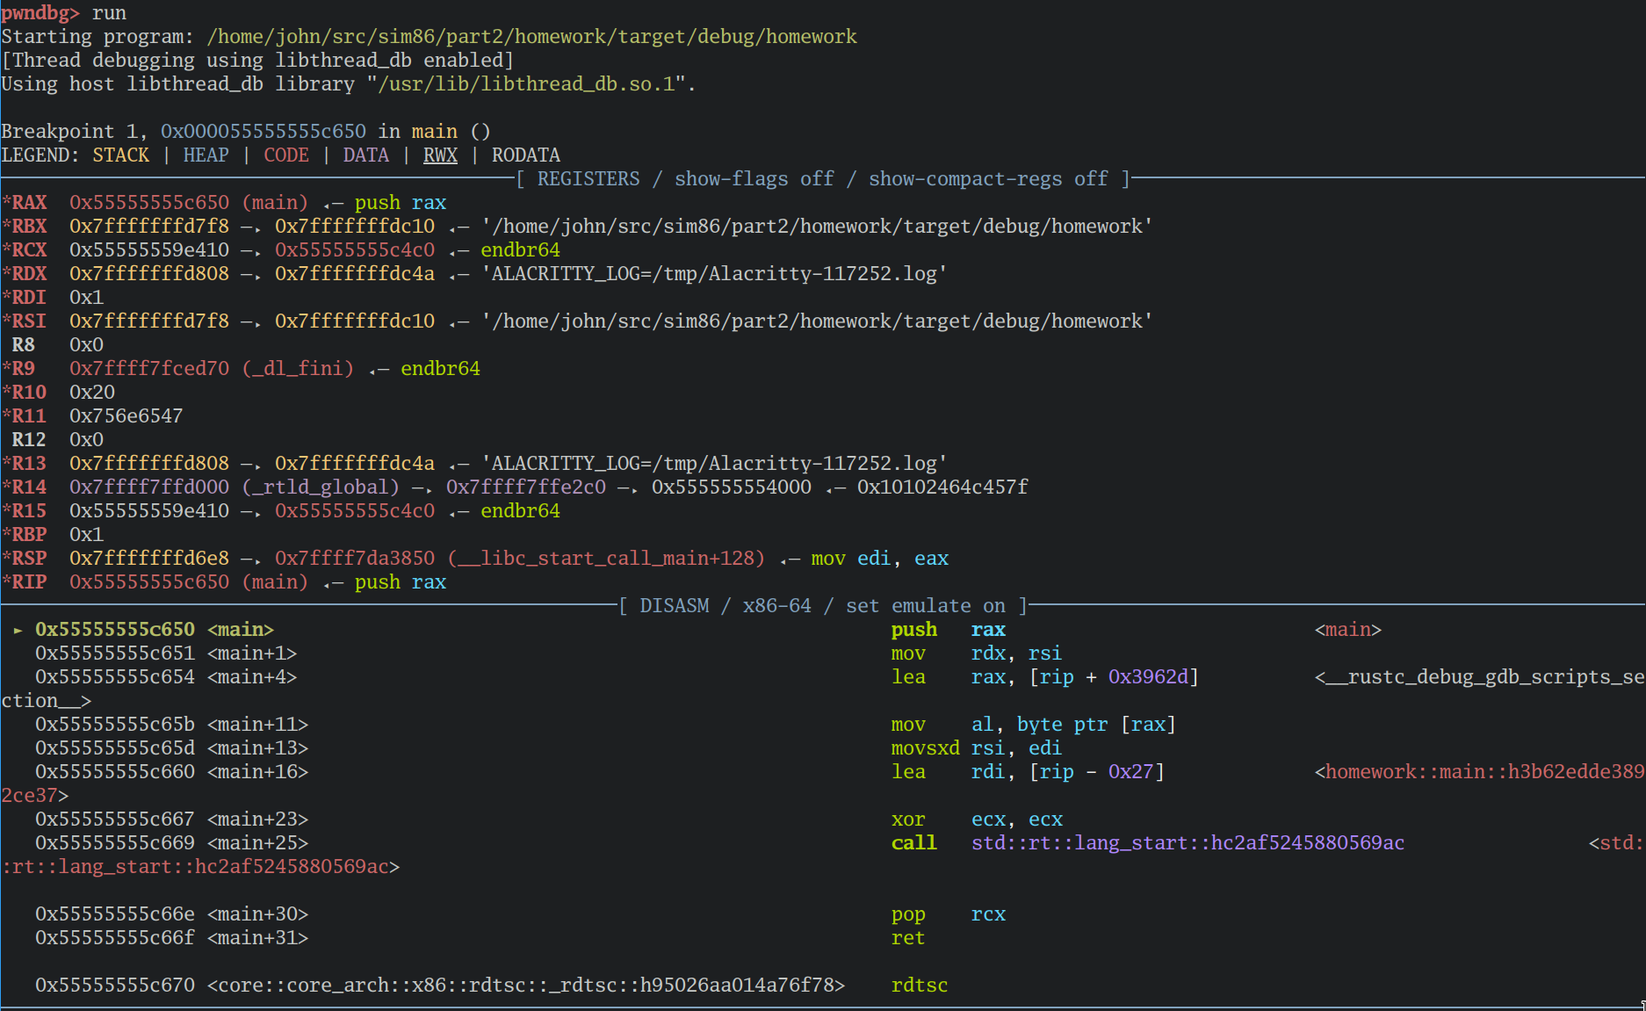
Task: Click the R13 register name
Action: pyautogui.click(x=29, y=463)
